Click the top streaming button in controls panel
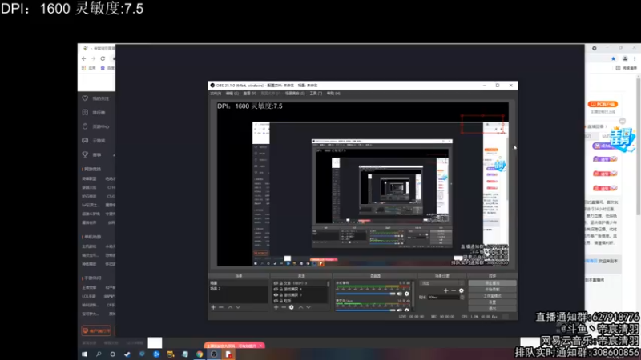 492,283
